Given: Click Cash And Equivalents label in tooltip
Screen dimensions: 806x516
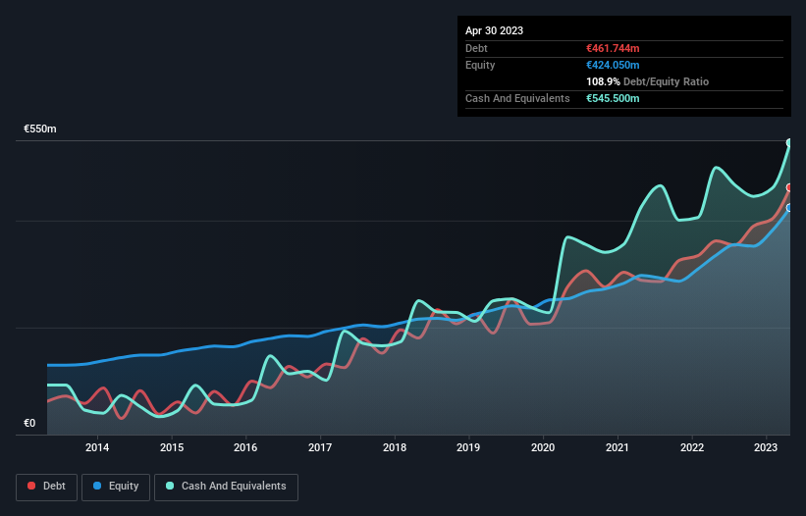Looking at the screenshot, I should coord(517,98).
